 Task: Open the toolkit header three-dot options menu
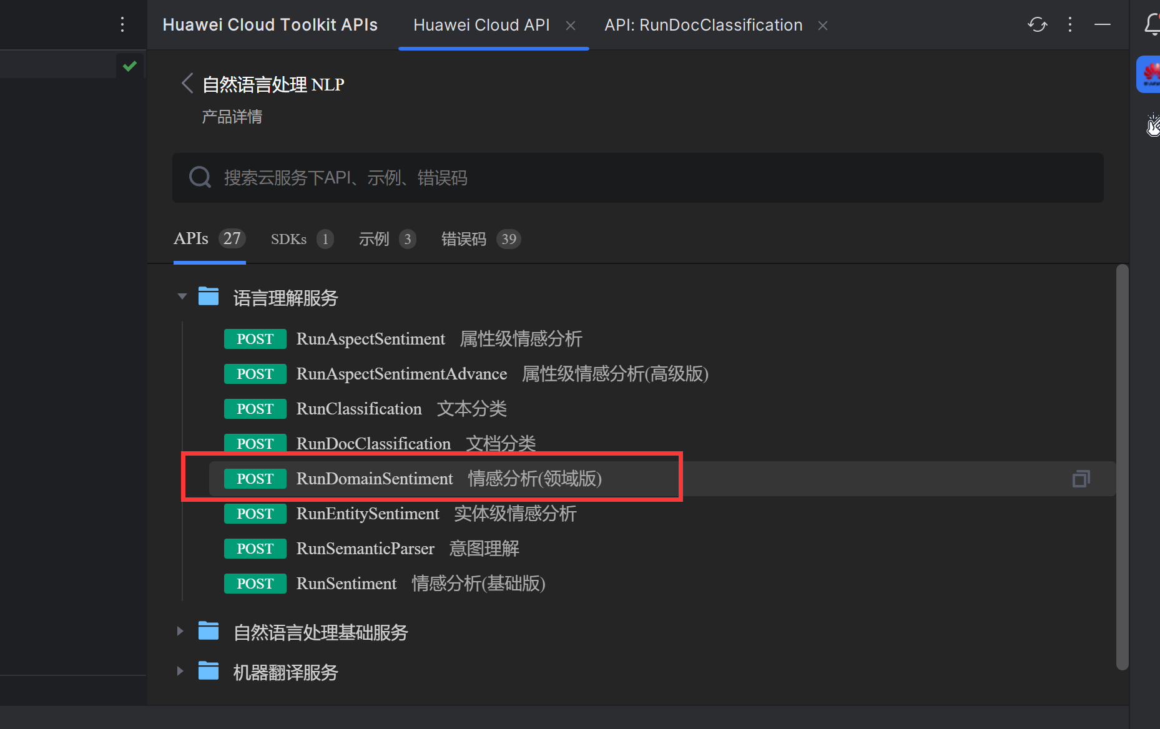coord(1070,24)
